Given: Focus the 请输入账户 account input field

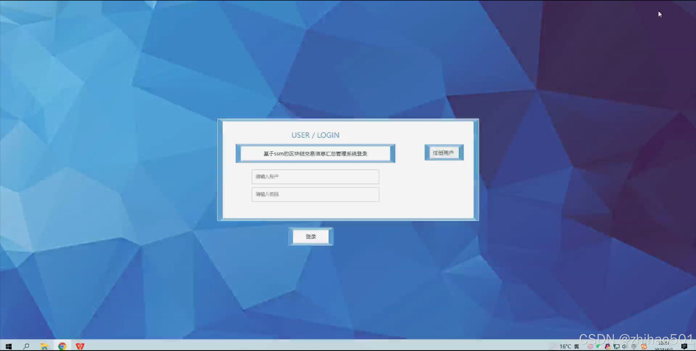Looking at the screenshot, I should point(315,177).
